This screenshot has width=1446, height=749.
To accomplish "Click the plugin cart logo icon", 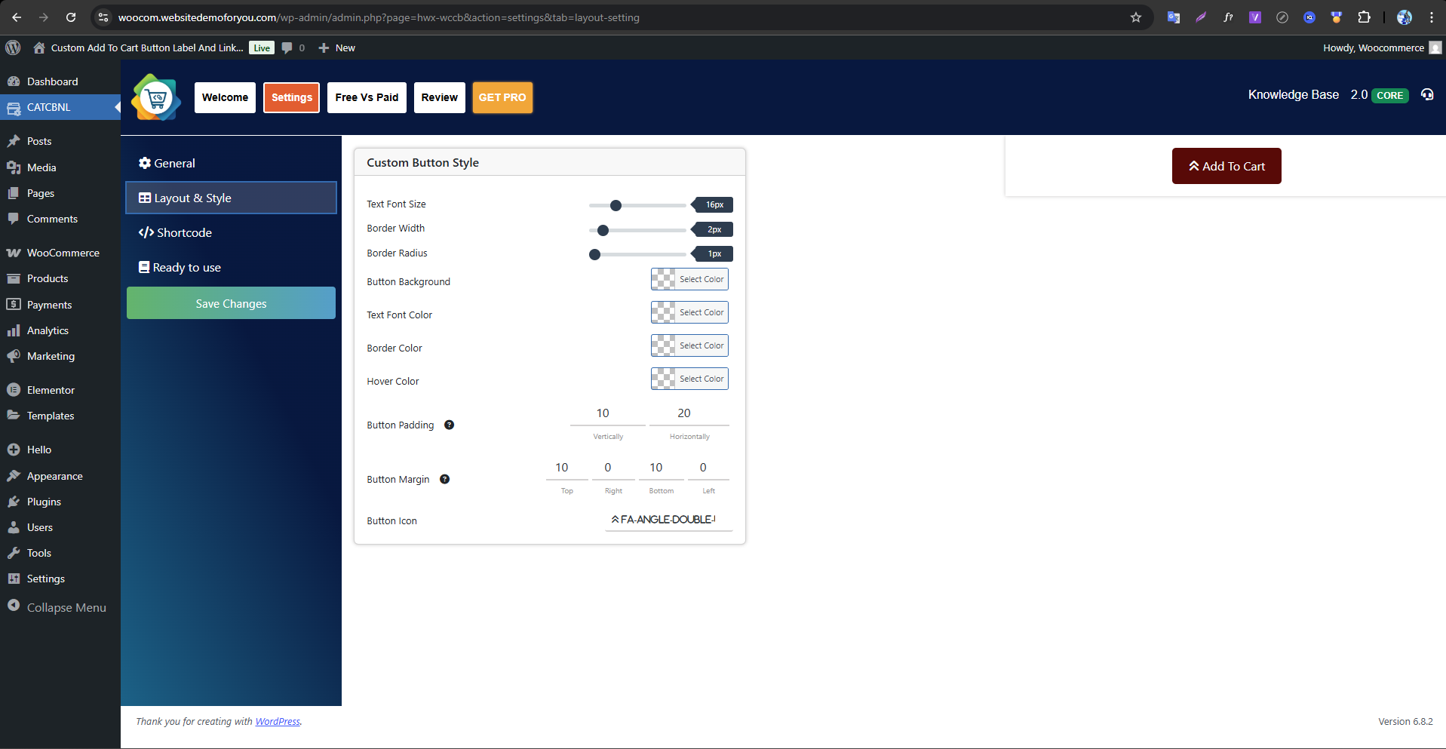I will point(156,98).
